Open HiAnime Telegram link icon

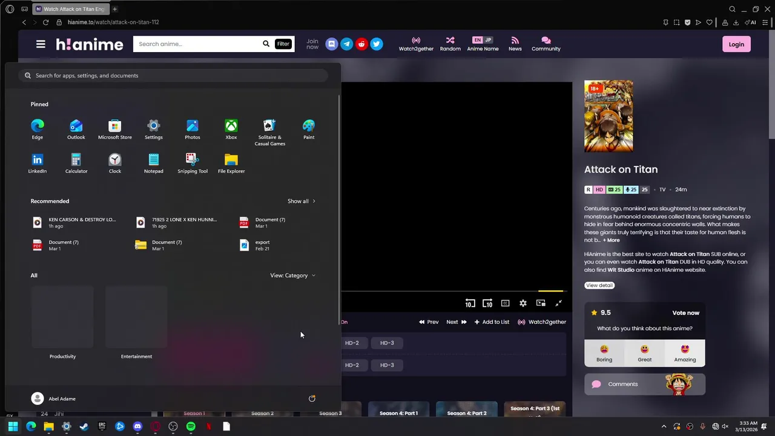pos(347,44)
